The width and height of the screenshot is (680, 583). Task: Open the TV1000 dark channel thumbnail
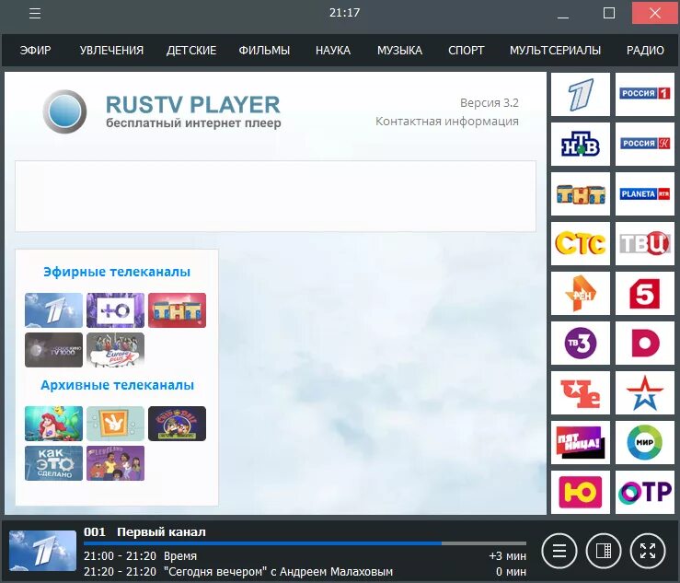(x=53, y=350)
